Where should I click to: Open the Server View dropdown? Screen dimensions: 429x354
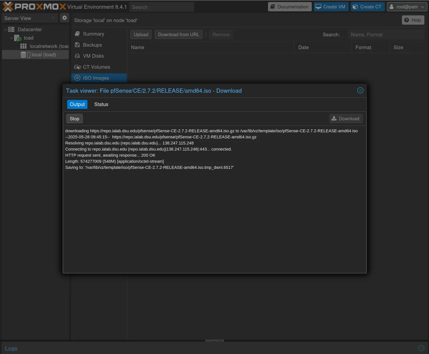(29, 18)
